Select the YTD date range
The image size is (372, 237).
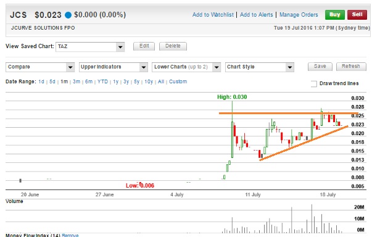pyautogui.click(x=102, y=81)
